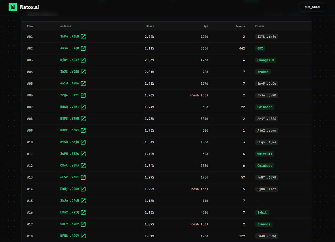Image resolution: width=335 pixels, height=242 pixels.
Task: Open external link icon for 6F5x..xoDi
Action: 83,177
